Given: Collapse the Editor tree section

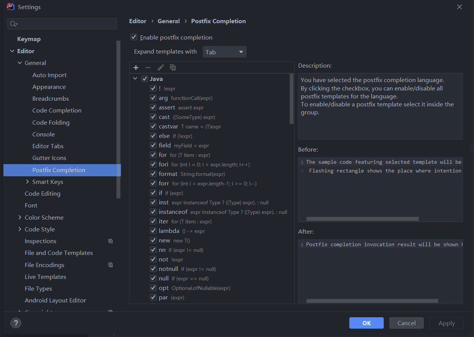Looking at the screenshot, I should 12,51.
